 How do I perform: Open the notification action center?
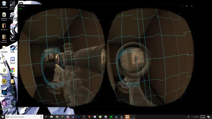tap(209, 117)
